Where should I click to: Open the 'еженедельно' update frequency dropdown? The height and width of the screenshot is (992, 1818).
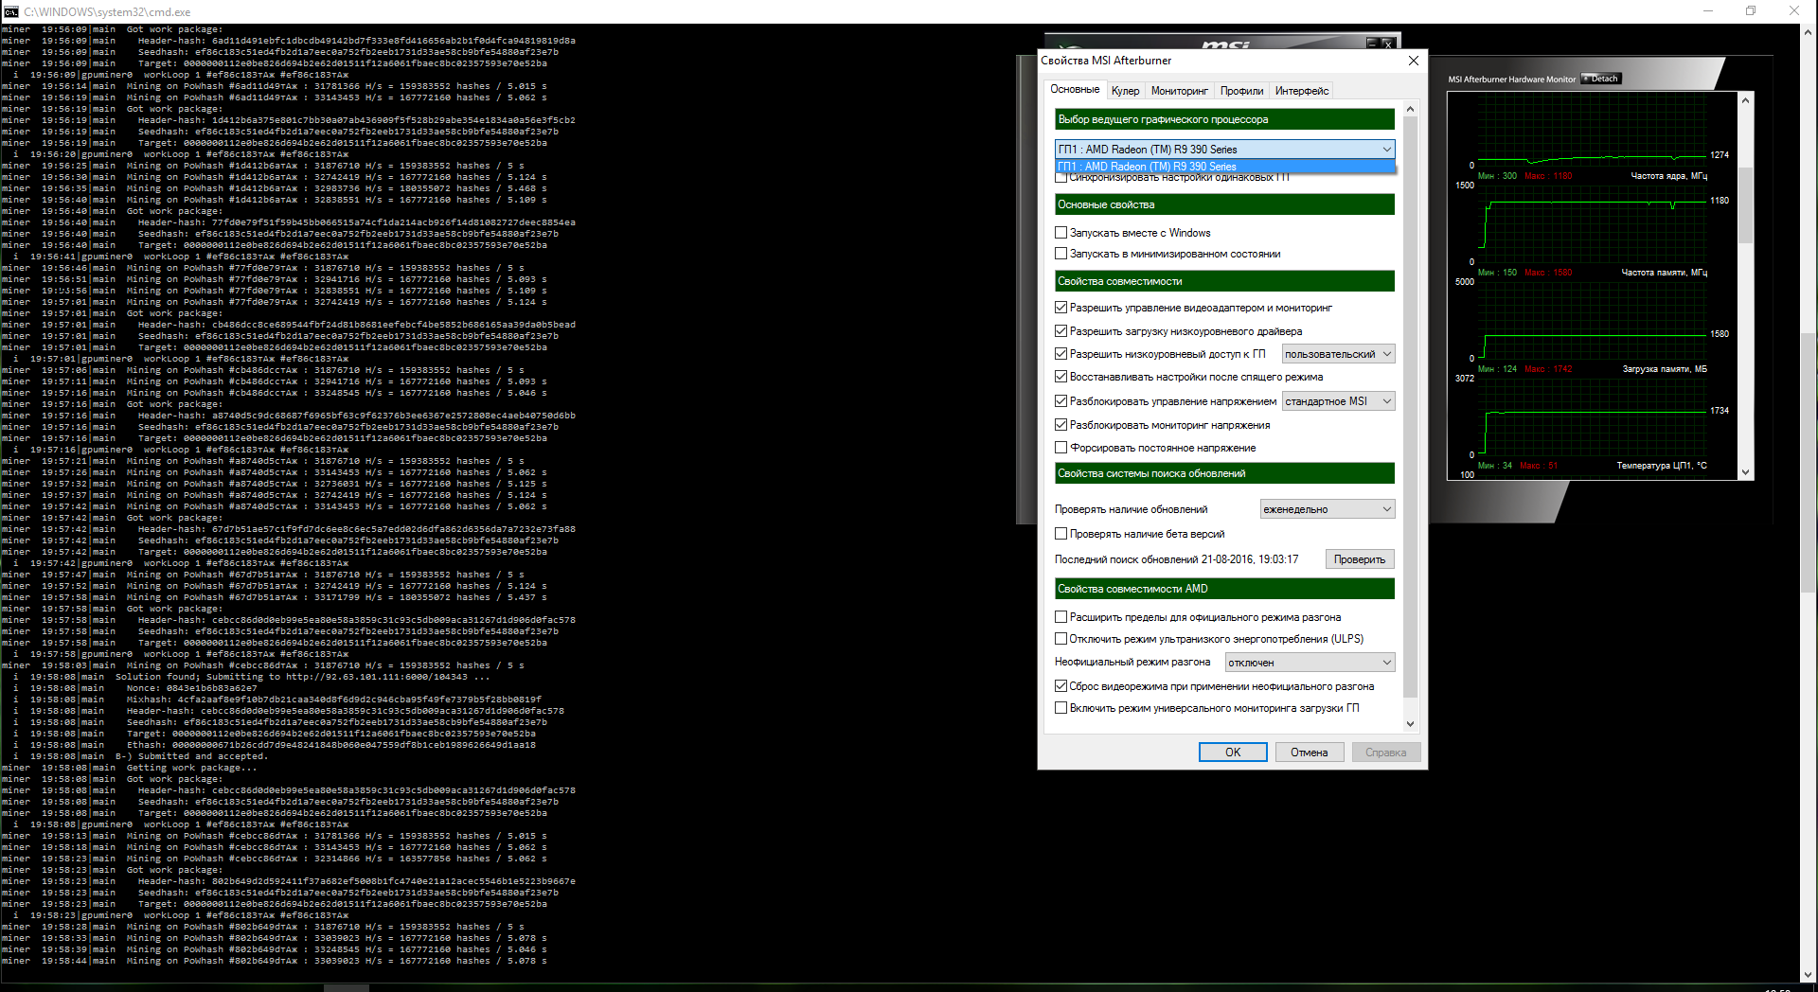click(1327, 509)
